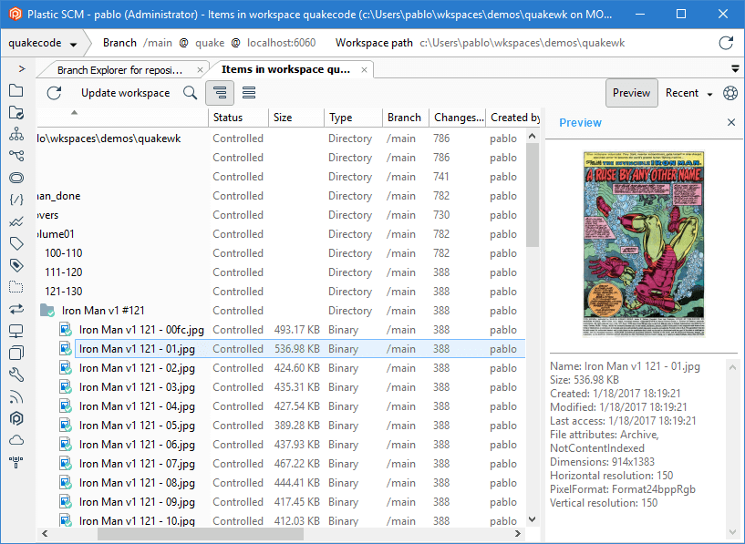The width and height of the screenshot is (745, 544).
Task: Click the Update workspace button
Action: coord(128,92)
